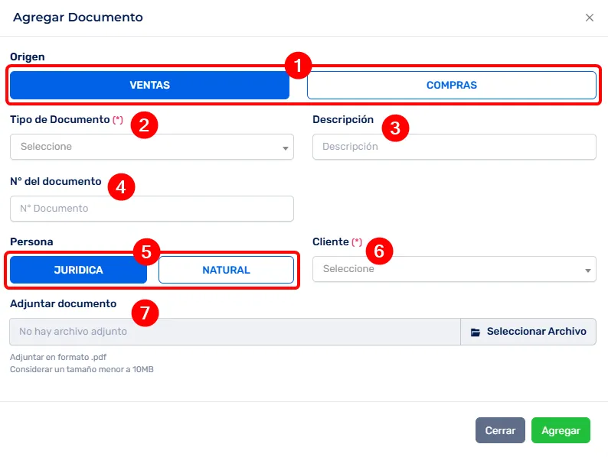
Task: Click the N° Documento input field
Action: (152, 208)
